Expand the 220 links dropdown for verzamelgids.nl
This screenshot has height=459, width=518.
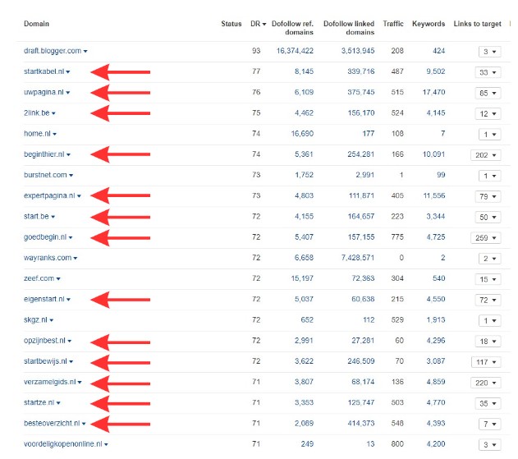[x=486, y=383]
